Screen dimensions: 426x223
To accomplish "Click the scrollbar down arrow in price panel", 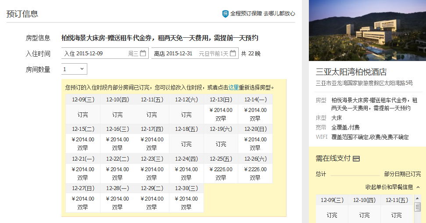I will [x=417, y=220].
